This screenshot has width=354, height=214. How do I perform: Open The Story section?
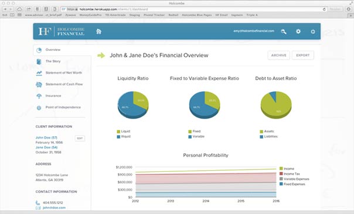click(53, 61)
